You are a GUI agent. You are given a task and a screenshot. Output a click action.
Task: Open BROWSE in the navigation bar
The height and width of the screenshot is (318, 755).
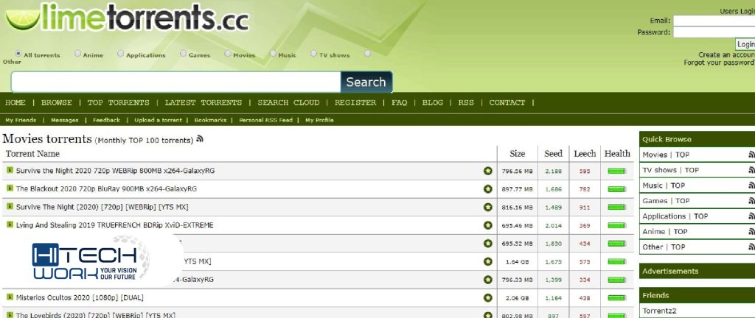click(x=56, y=102)
